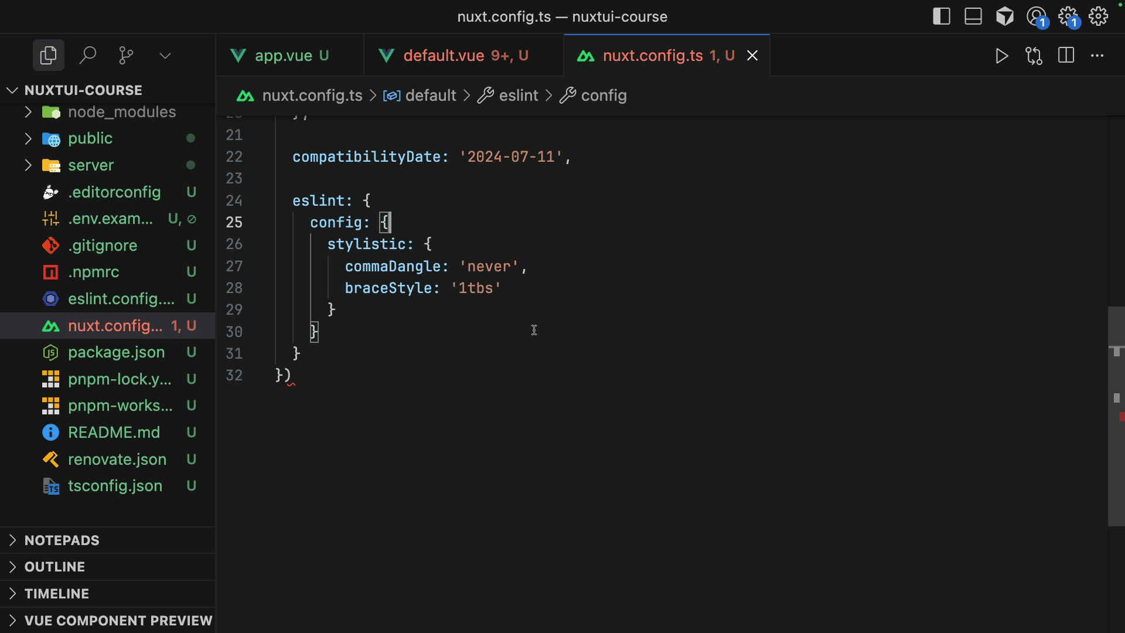This screenshot has height=633, width=1125.
Task: Click the Open Changes compare icon
Action: pos(1034,56)
